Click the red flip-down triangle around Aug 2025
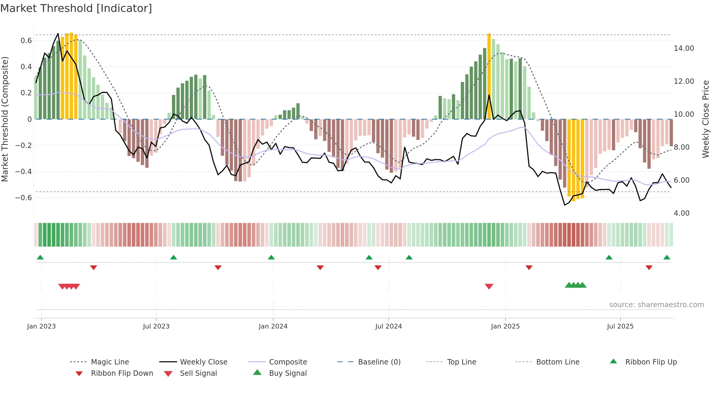The image size is (714, 401). pyautogui.click(x=649, y=268)
